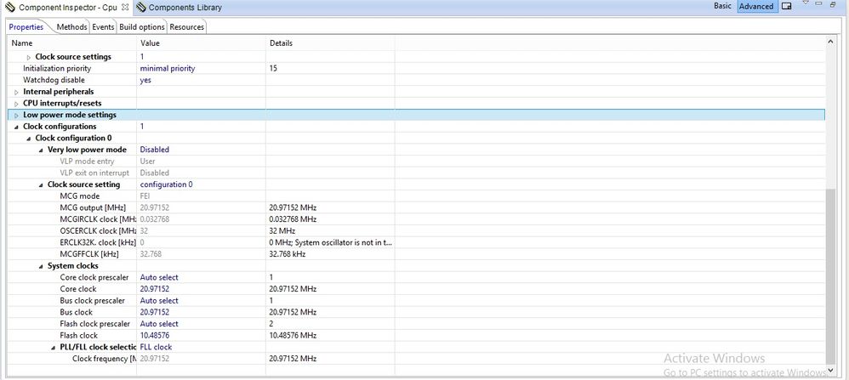Screen dimensions: 849x380
Task: Expand the CPU interrupts/resets node
Action: 17,104
